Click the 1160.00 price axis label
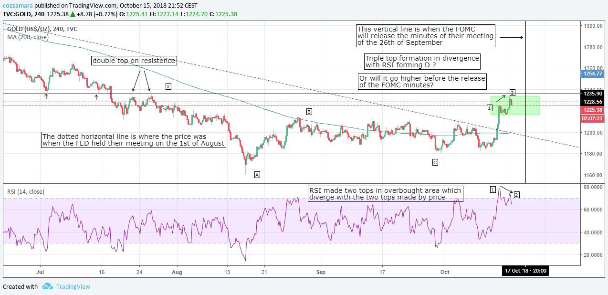Screen dimensions: 608x295 tap(593, 175)
